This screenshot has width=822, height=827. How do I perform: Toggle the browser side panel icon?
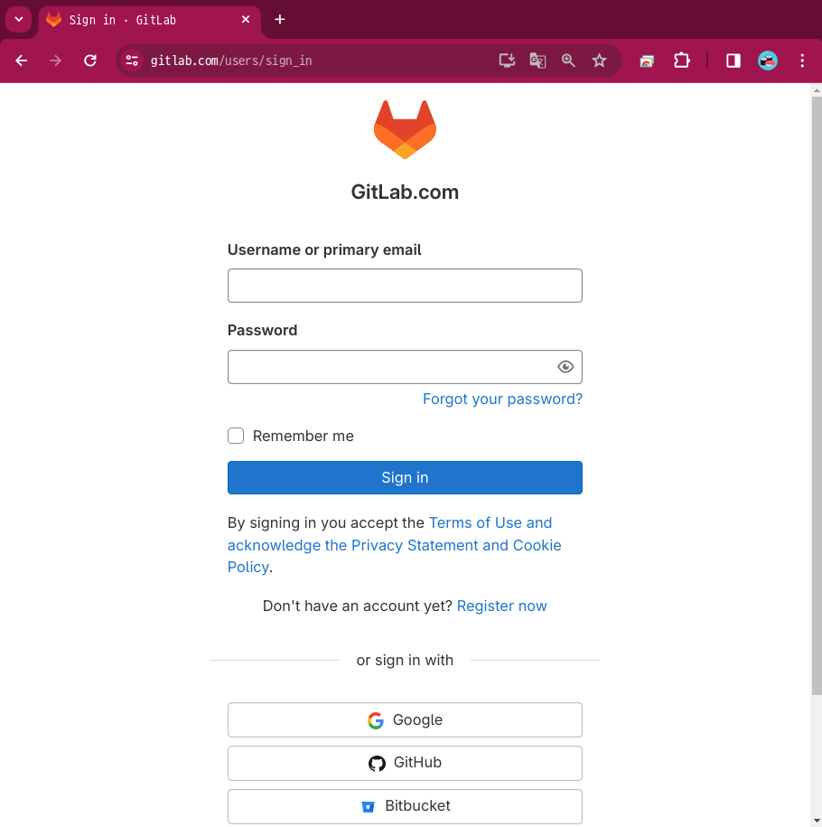(x=733, y=61)
